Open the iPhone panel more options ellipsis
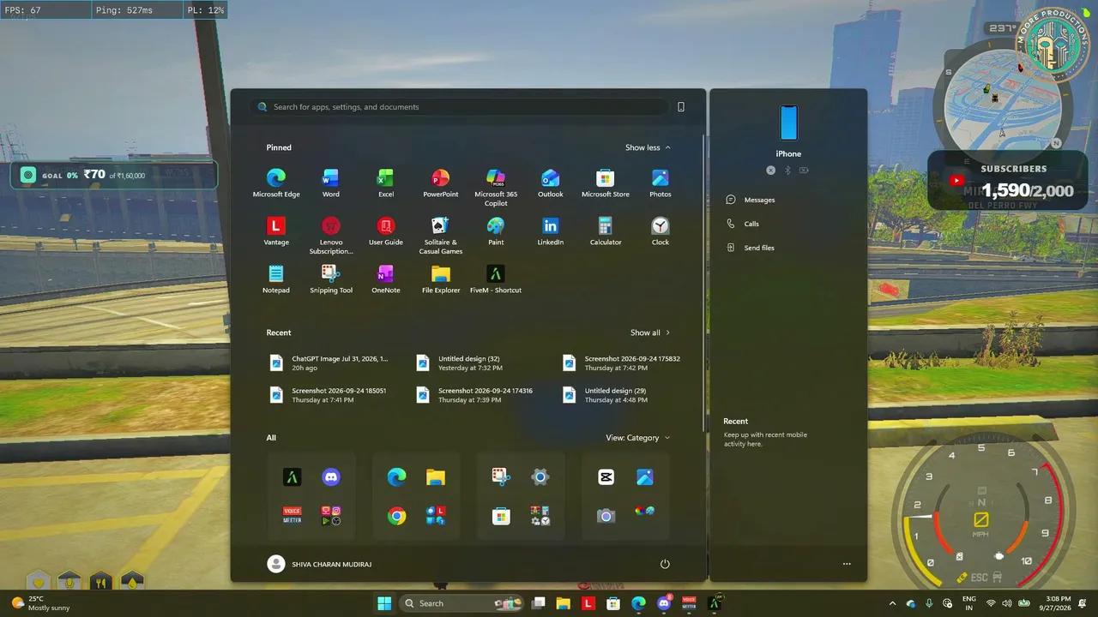 847,564
